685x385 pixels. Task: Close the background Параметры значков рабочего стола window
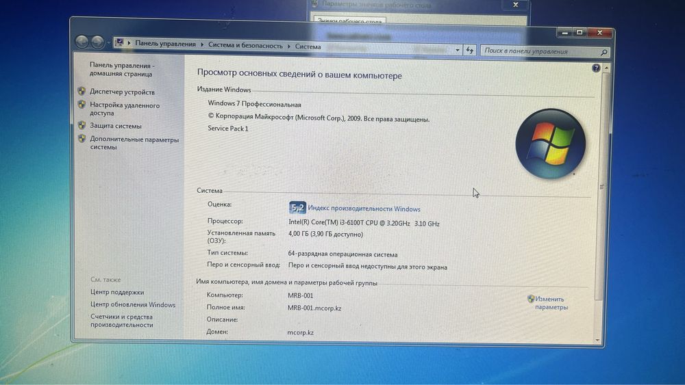click(516, 5)
